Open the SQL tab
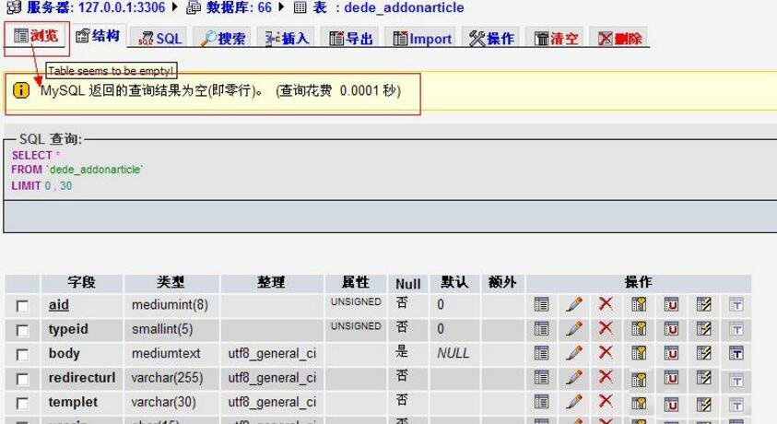This screenshot has width=777, height=424. click(160, 38)
